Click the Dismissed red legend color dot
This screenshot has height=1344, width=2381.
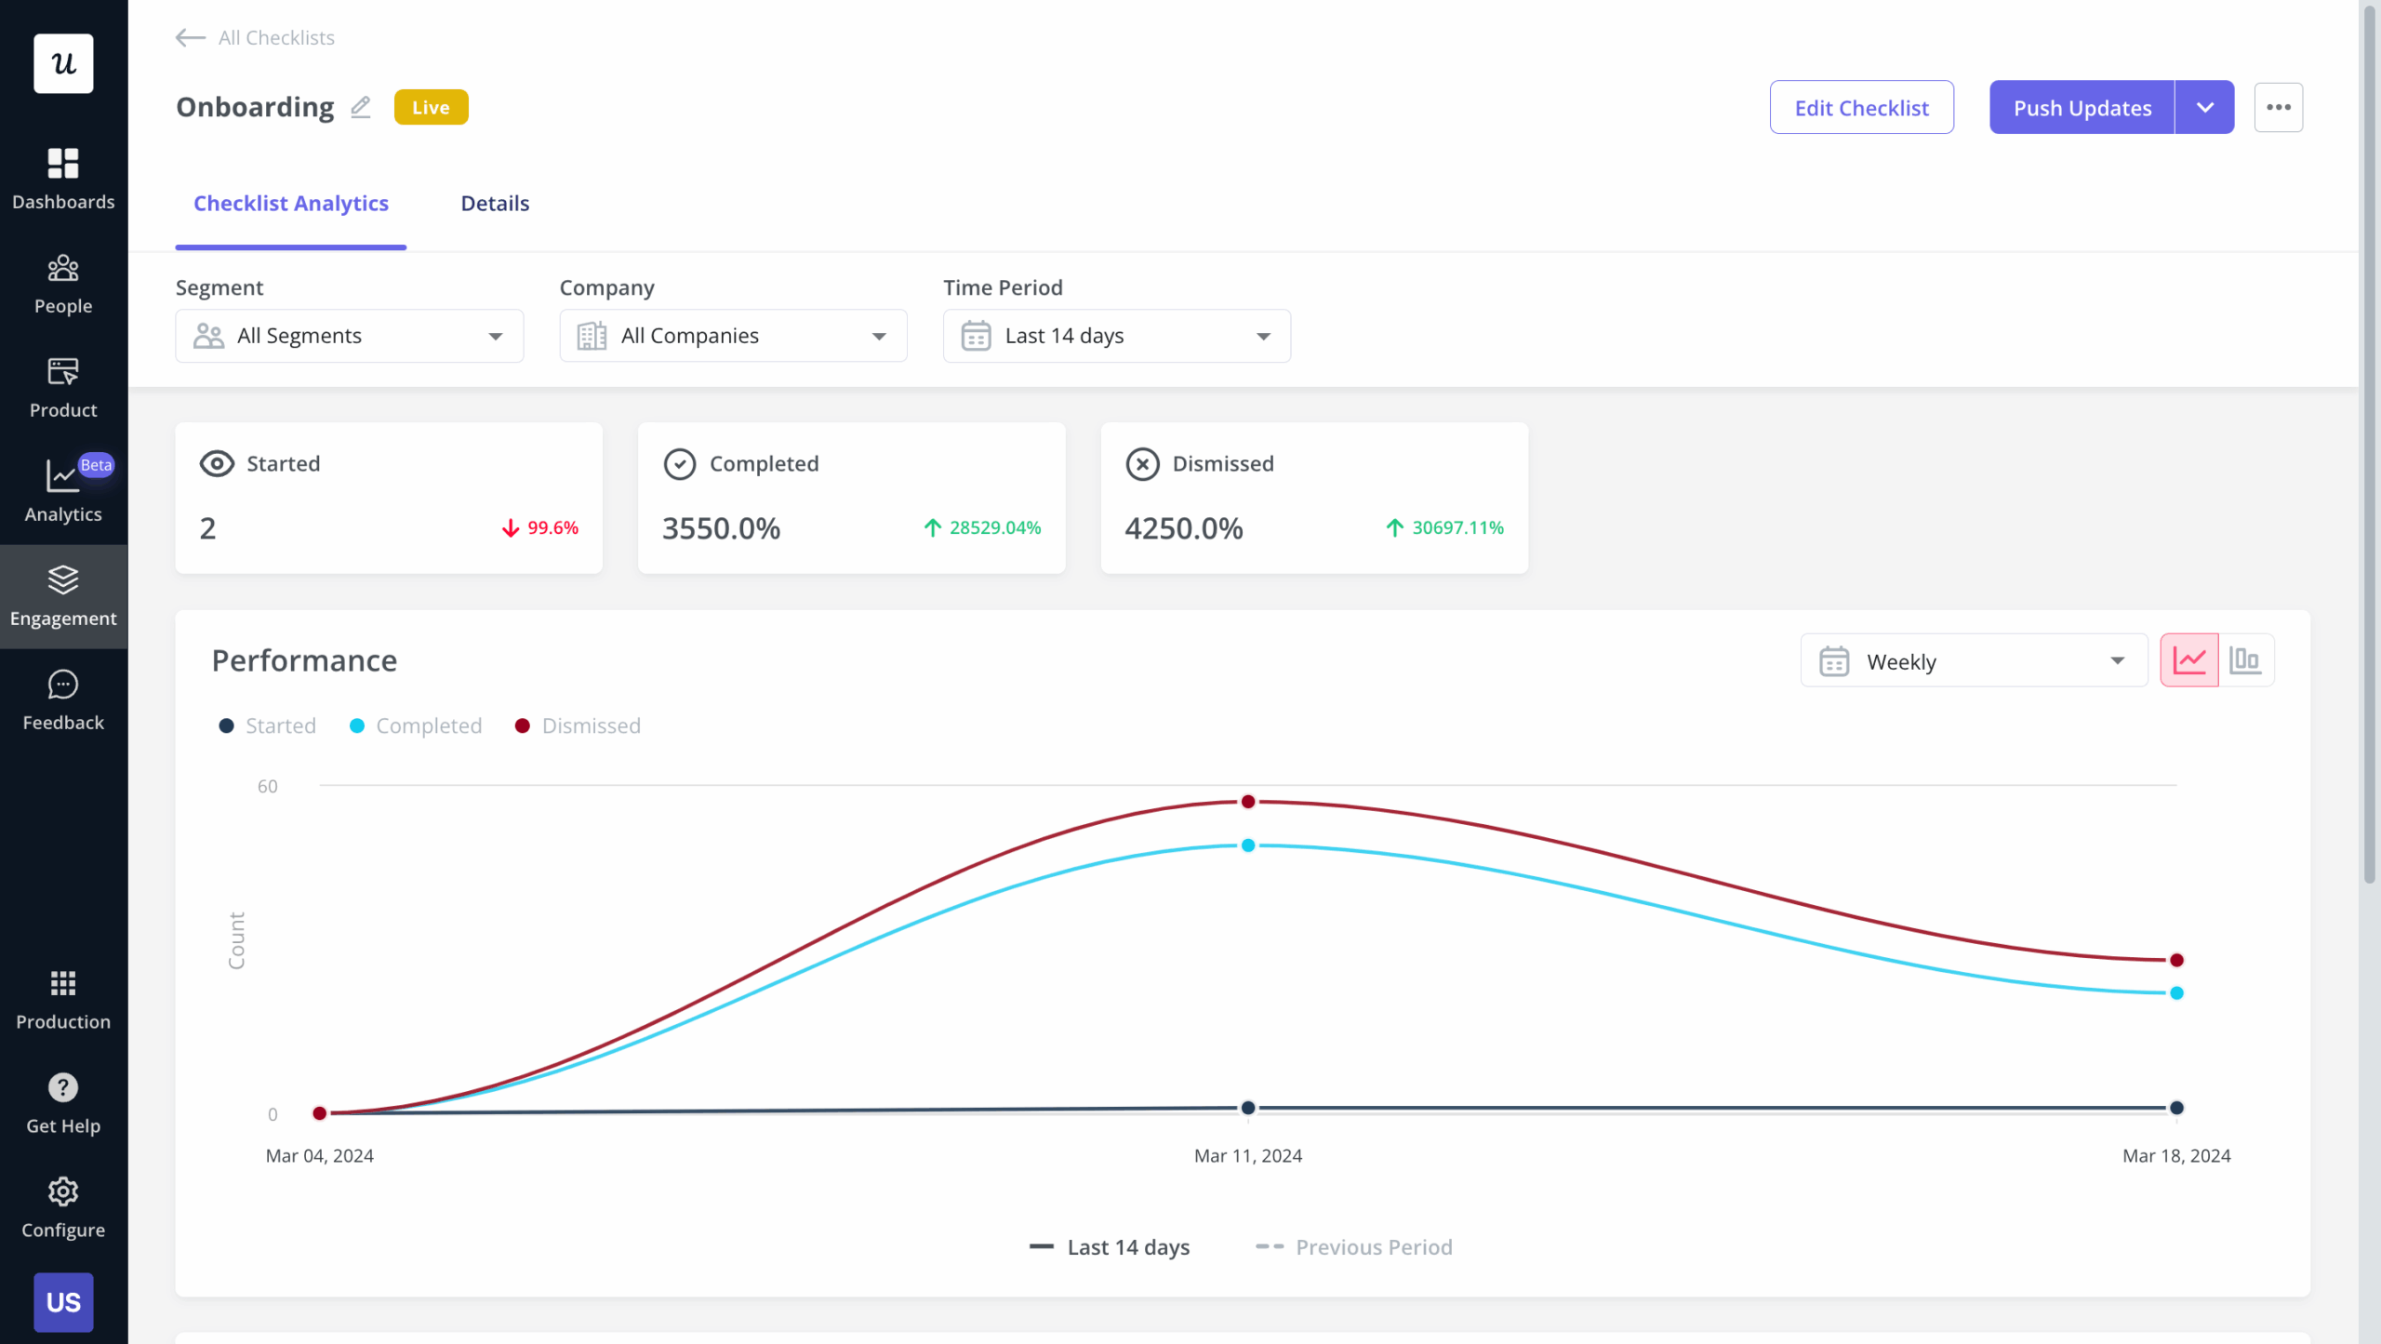(x=523, y=725)
